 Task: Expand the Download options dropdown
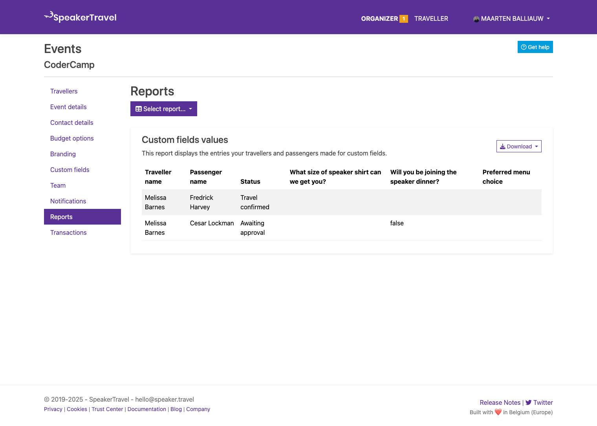(519, 146)
